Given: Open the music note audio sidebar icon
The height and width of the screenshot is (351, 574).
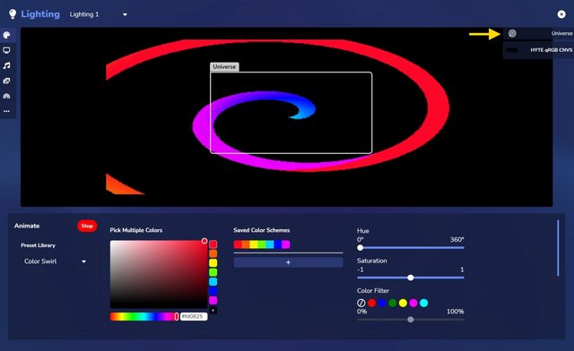Looking at the screenshot, I should pos(6,65).
